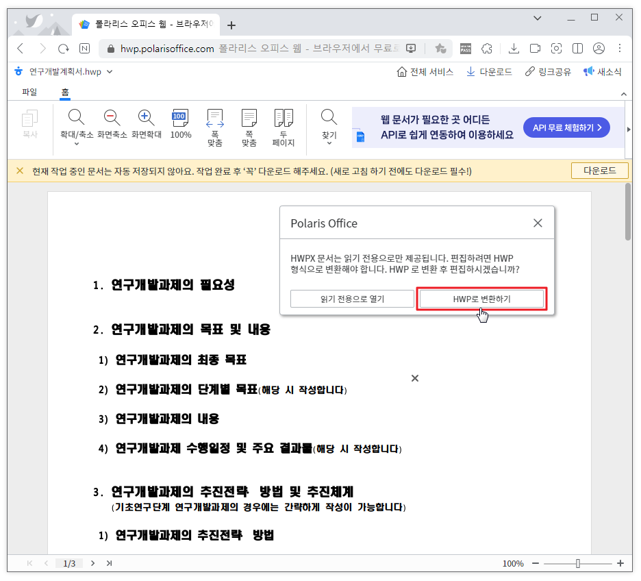Select 쪽 맞춤 fit page tool

click(x=249, y=127)
